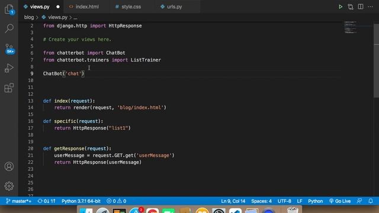Change file encoding UTF-8
The height and width of the screenshot is (213, 379).
click(x=284, y=201)
